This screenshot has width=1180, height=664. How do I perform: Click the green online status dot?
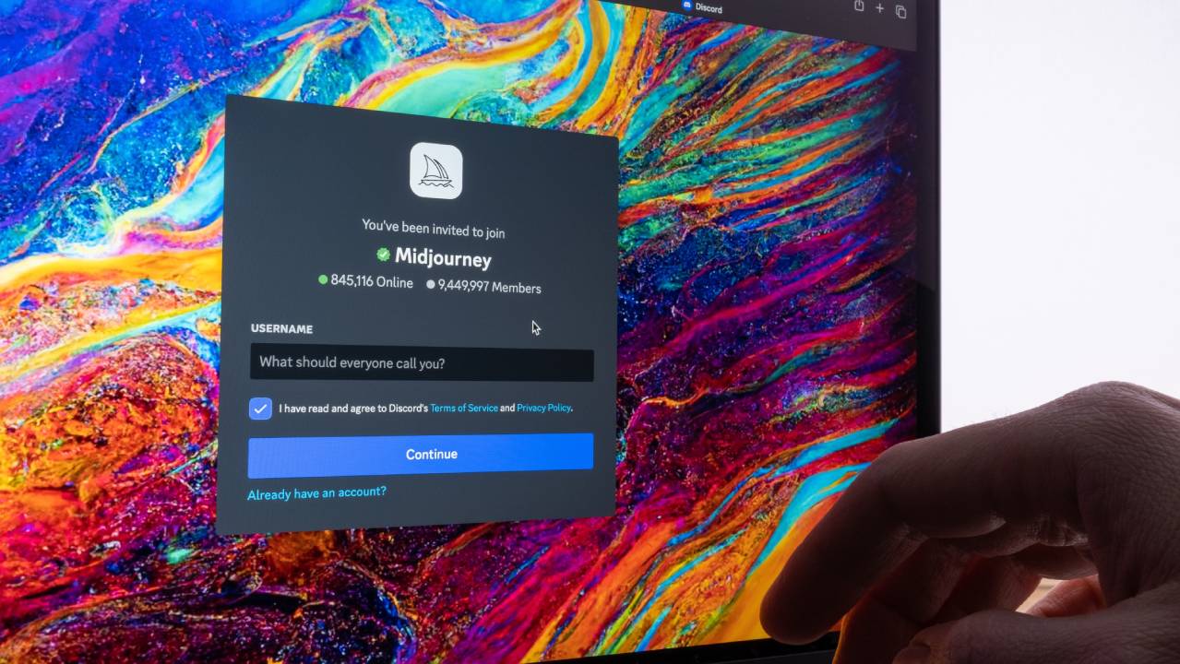pyautogui.click(x=323, y=279)
